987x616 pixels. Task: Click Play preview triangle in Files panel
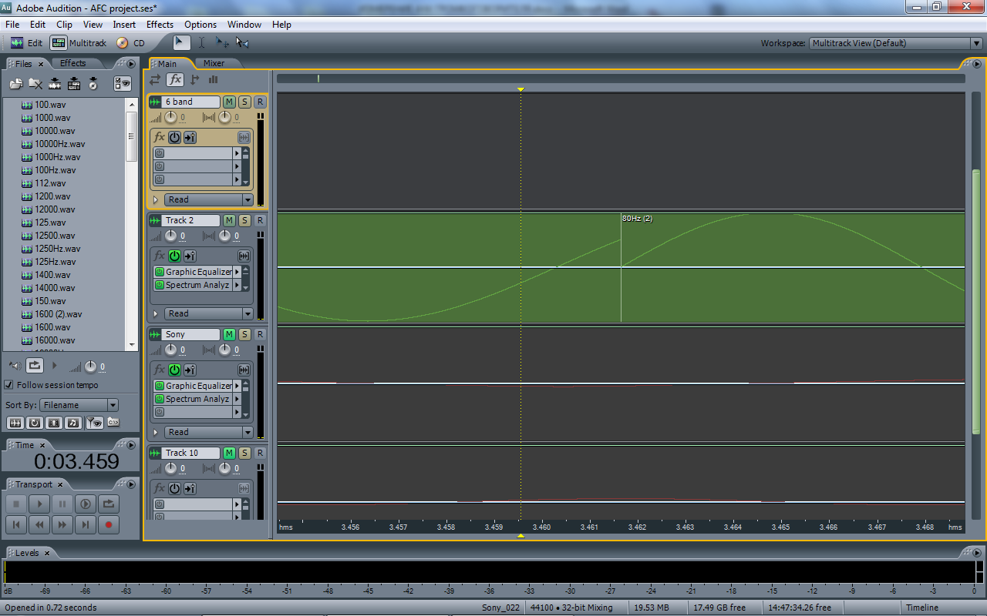[55, 366]
